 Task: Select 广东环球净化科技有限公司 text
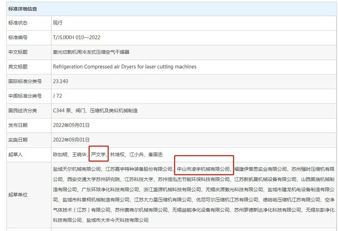(x=110, y=190)
